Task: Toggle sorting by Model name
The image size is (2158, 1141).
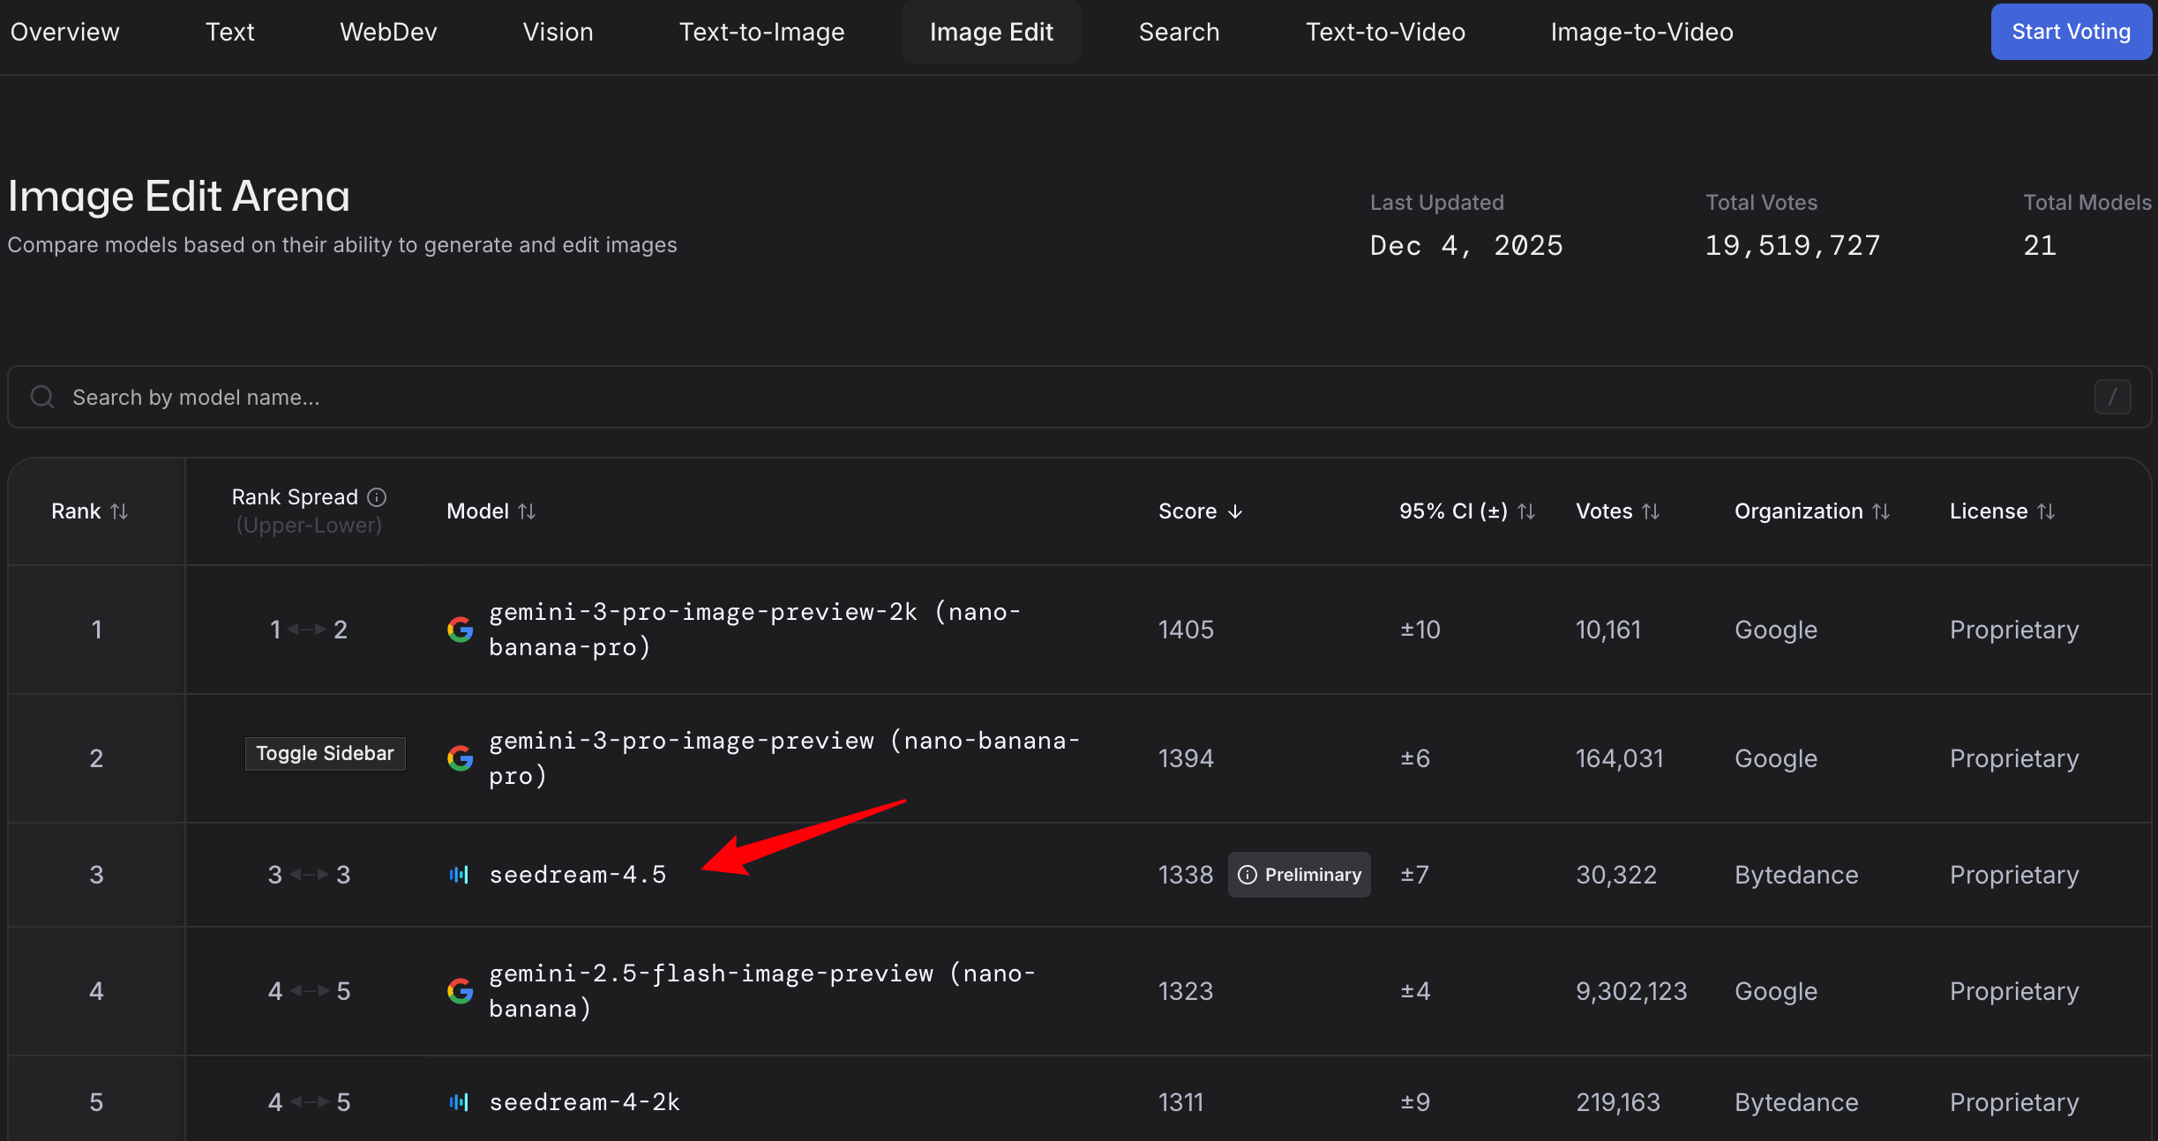Action: point(527,511)
